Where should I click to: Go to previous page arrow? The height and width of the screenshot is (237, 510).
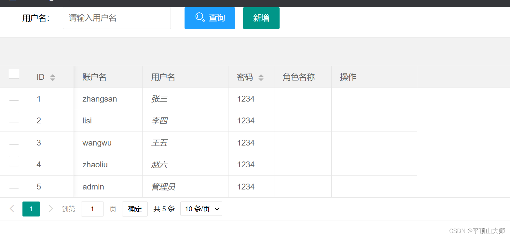[x=12, y=209]
